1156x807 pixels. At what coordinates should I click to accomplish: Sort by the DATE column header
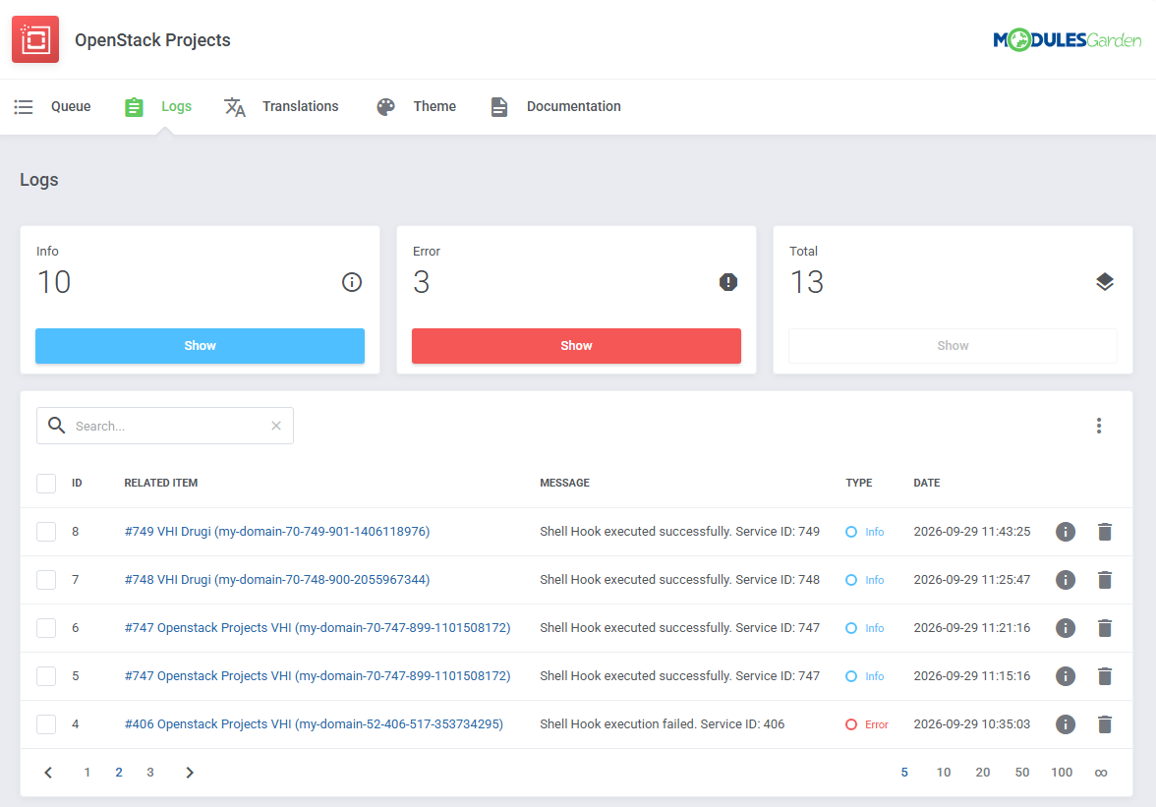(x=927, y=484)
